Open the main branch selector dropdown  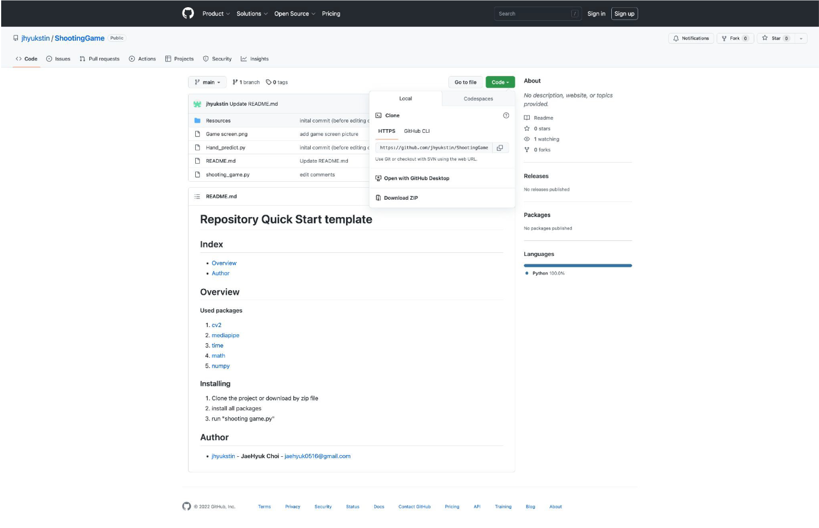pyautogui.click(x=207, y=82)
